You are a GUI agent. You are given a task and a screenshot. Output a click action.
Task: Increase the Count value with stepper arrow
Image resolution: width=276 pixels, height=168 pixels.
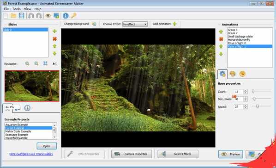245,91
